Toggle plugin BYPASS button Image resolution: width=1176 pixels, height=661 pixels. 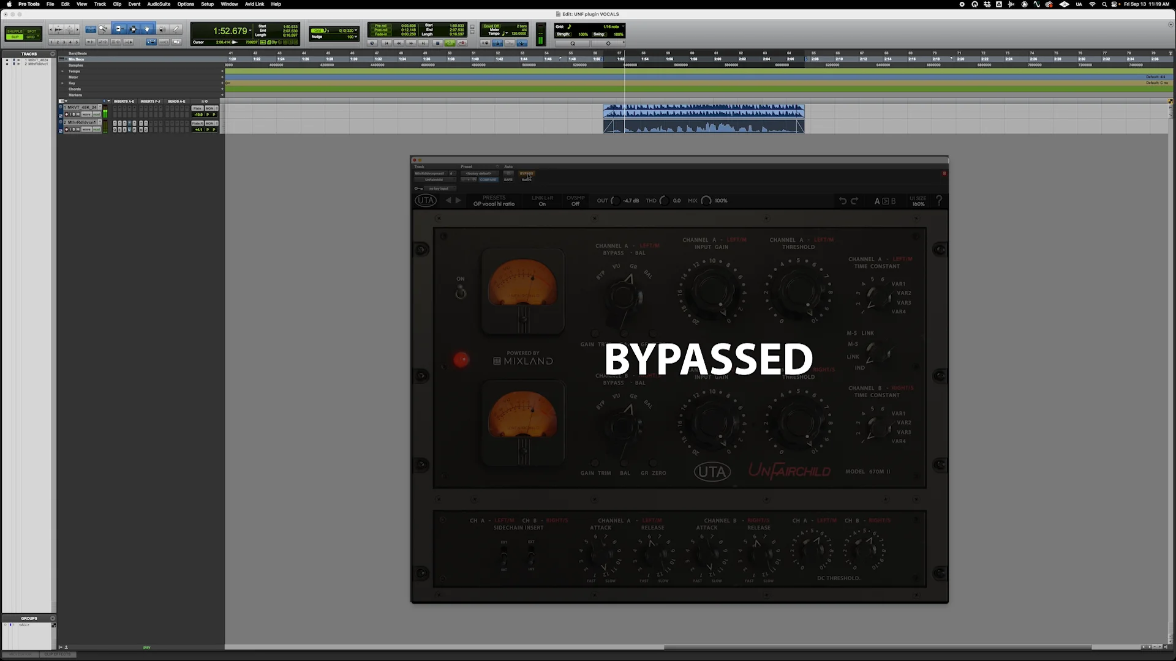[x=526, y=173]
